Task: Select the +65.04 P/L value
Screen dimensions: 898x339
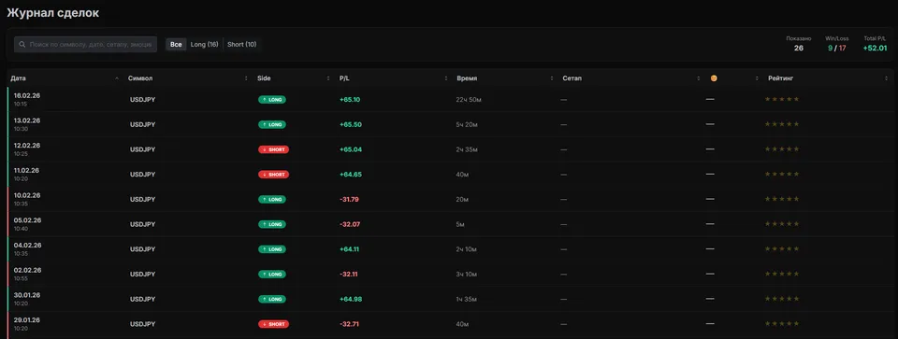Action: [x=351, y=149]
